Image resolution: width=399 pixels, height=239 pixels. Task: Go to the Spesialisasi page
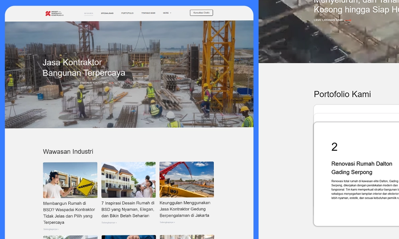click(x=107, y=13)
